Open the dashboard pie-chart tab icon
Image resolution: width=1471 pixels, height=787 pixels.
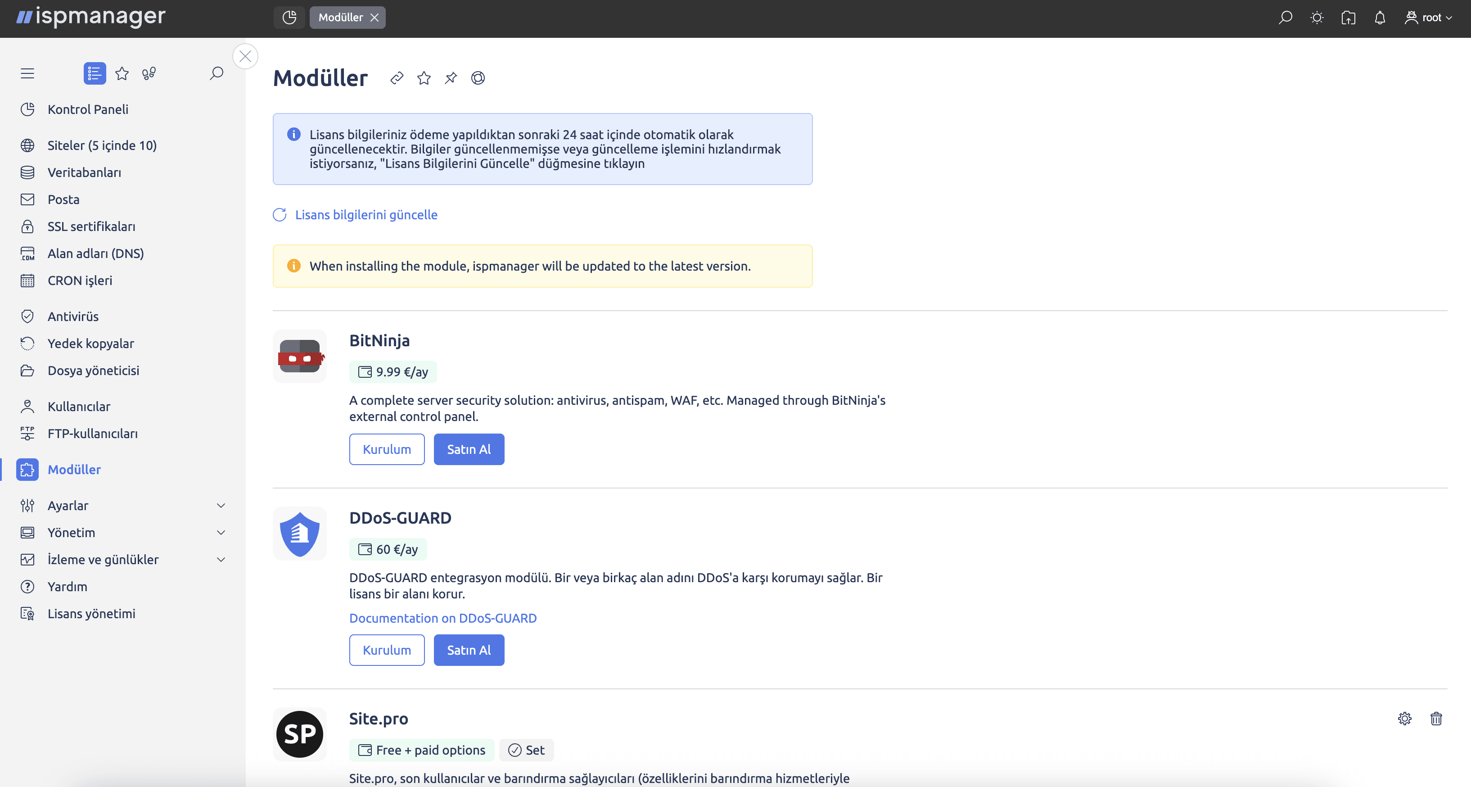pos(289,17)
